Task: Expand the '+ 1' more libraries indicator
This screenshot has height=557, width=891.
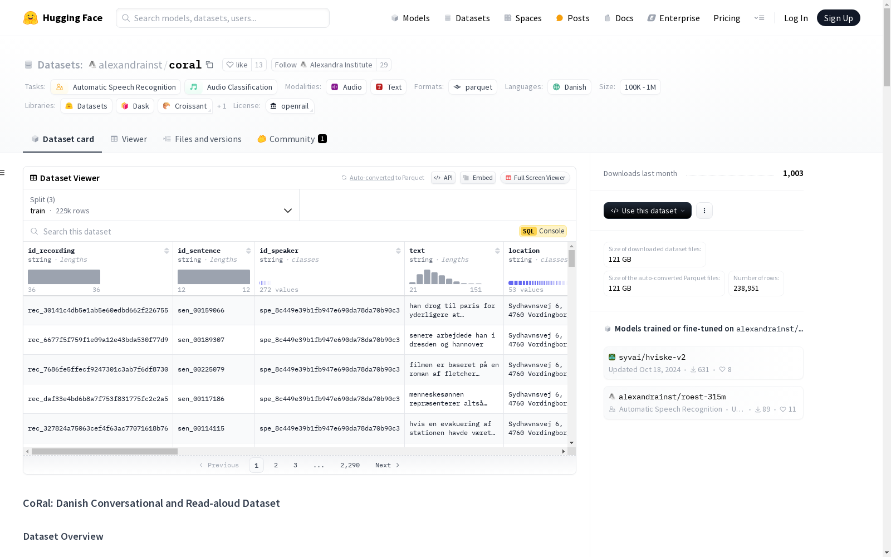Action: tap(222, 106)
